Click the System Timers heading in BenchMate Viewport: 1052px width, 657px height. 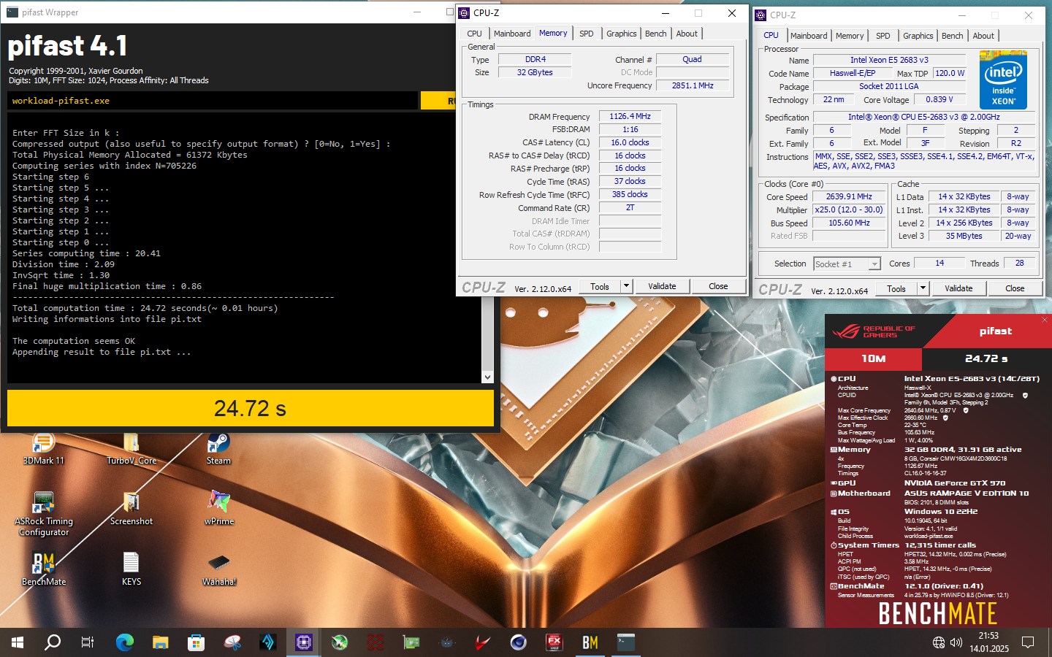click(869, 545)
